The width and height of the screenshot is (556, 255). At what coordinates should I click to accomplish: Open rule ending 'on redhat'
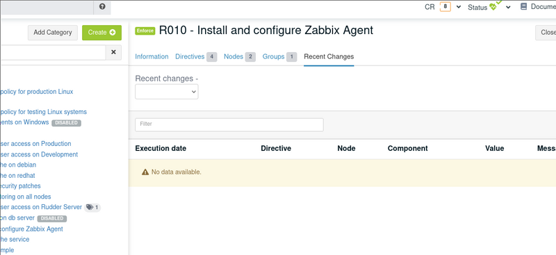click(x=17, y=175)
